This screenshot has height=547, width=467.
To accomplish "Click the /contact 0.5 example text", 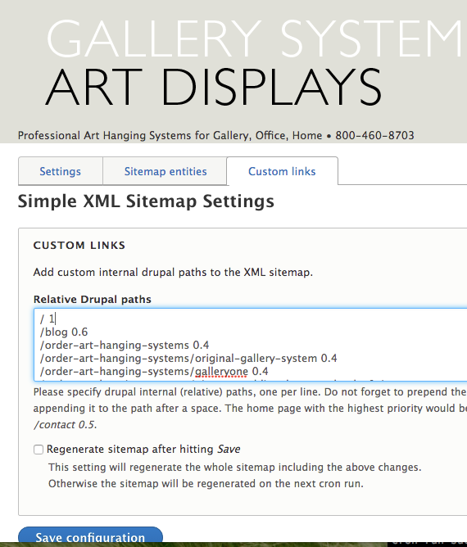I will click(64, 425).
